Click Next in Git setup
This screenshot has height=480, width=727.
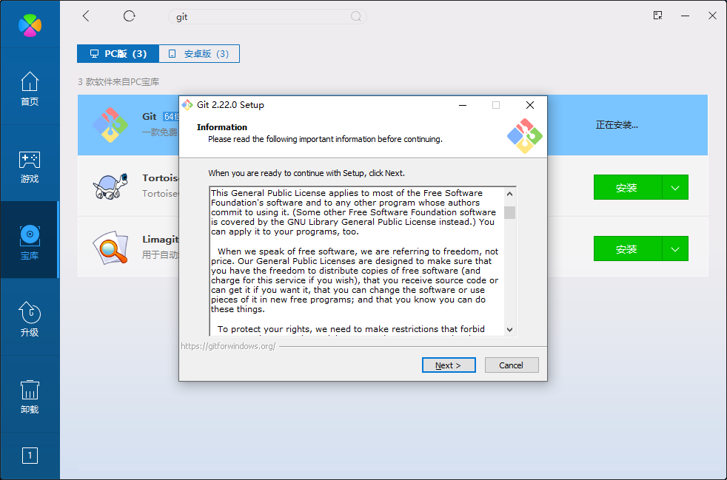(x=449, y=365)
